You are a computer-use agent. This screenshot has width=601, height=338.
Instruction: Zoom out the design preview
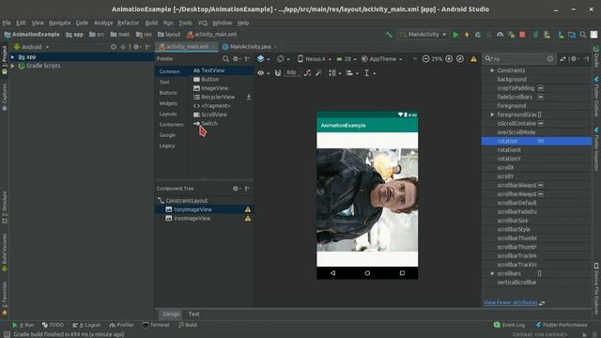425,58
